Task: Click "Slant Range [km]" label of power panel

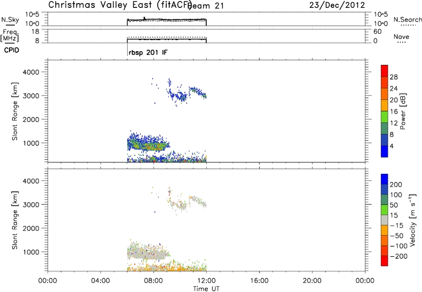Action: (15, 111)
